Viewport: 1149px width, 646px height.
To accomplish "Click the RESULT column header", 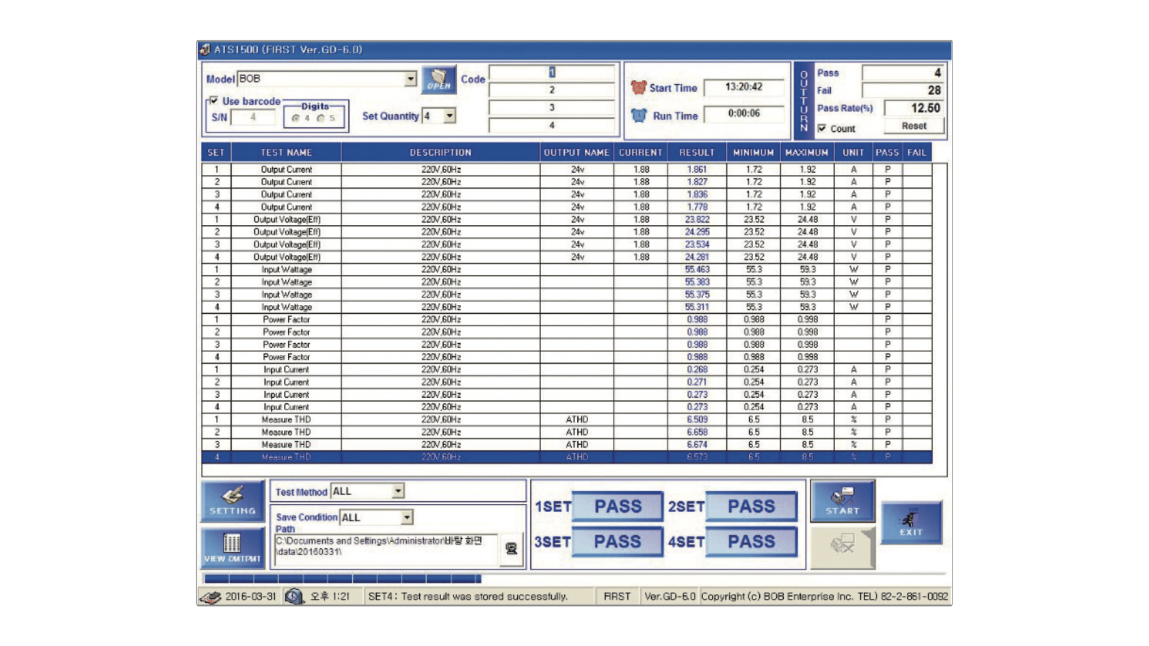I will click(x=696, y=152).
